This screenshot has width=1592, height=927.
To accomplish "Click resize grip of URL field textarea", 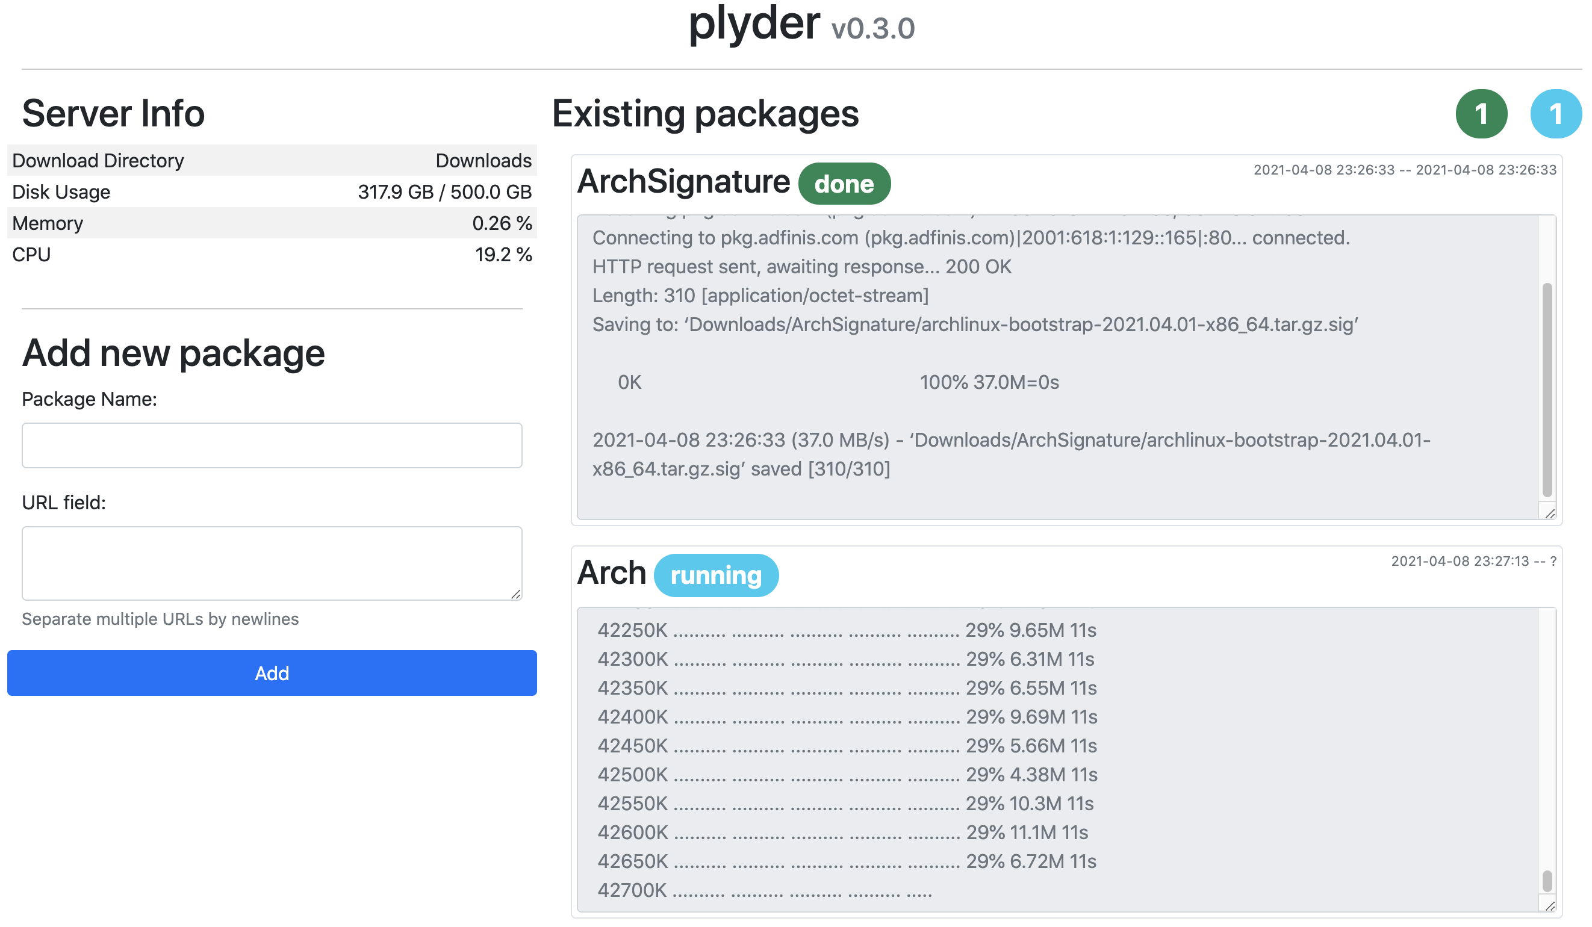I will click(515, 594).
